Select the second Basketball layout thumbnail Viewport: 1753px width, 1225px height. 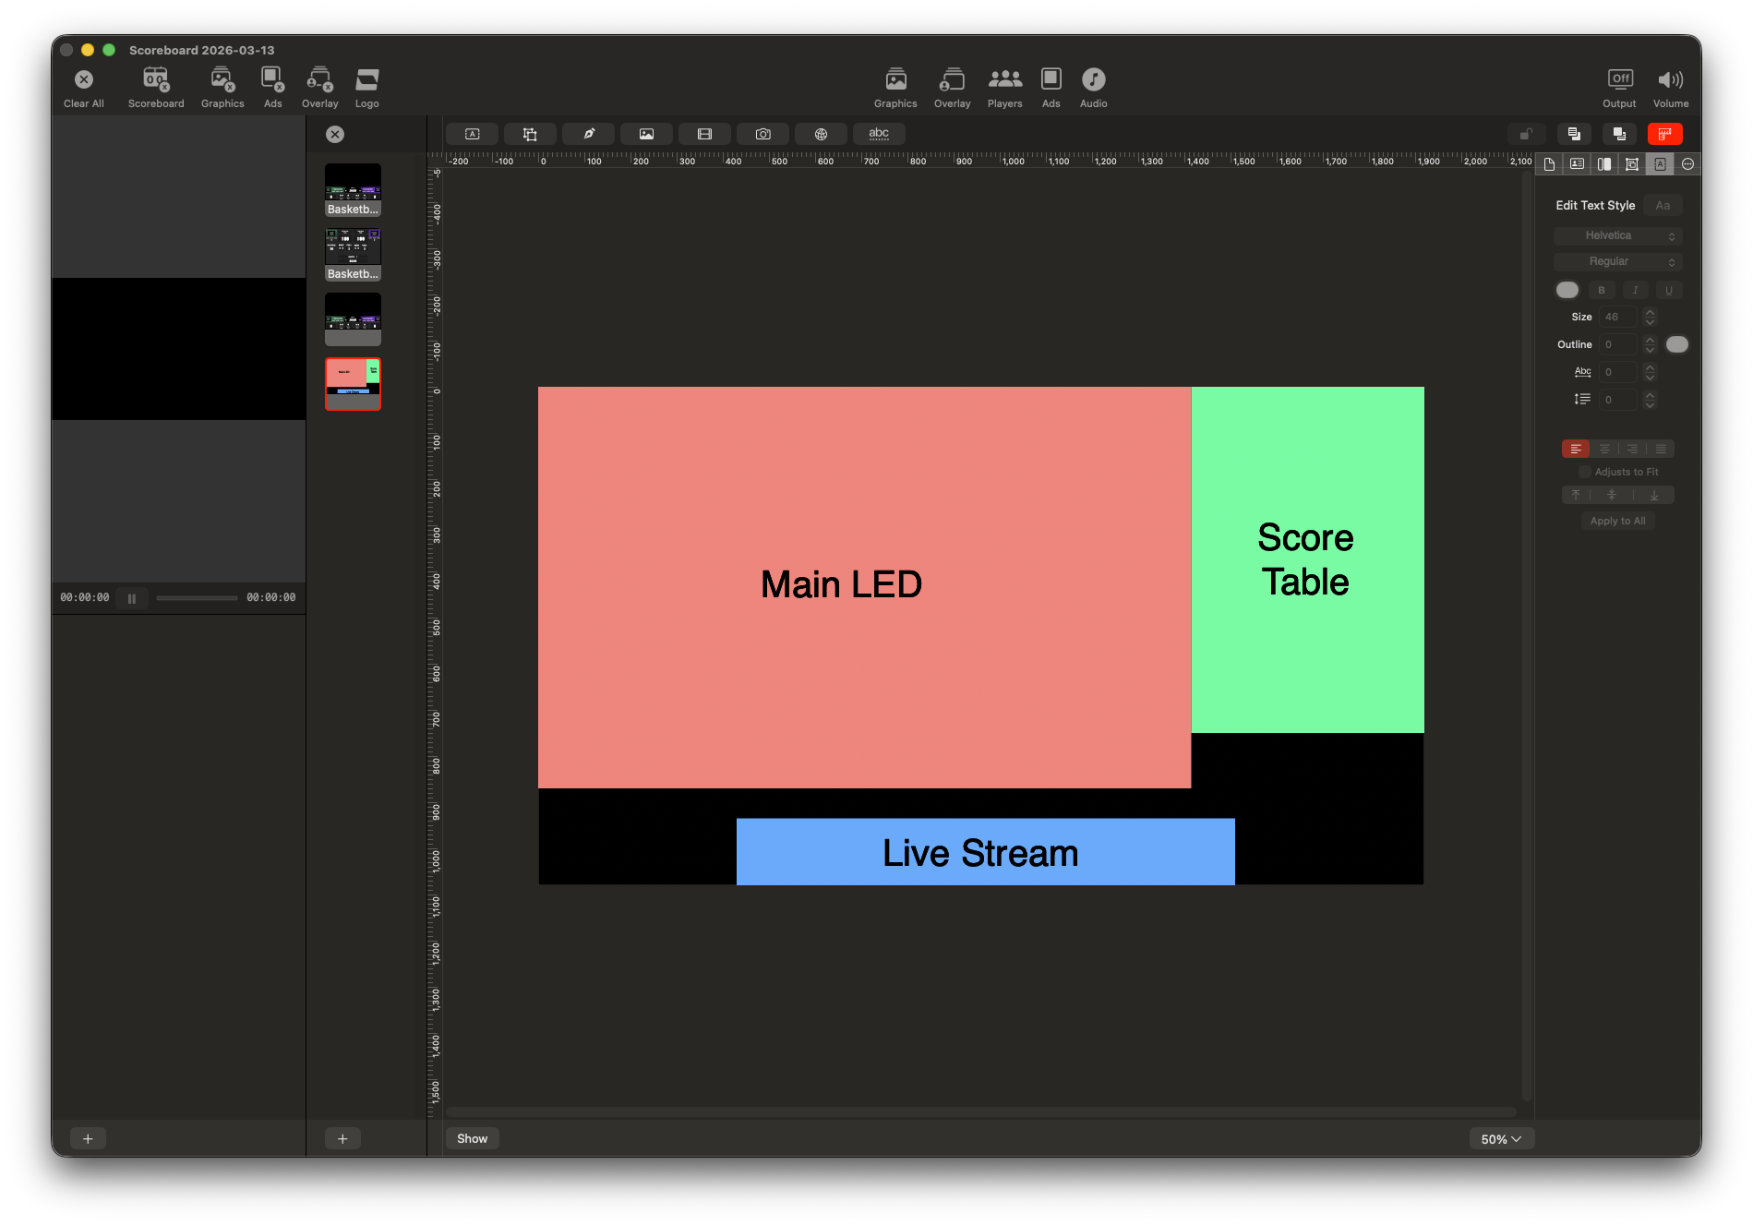tap(353, 254)
